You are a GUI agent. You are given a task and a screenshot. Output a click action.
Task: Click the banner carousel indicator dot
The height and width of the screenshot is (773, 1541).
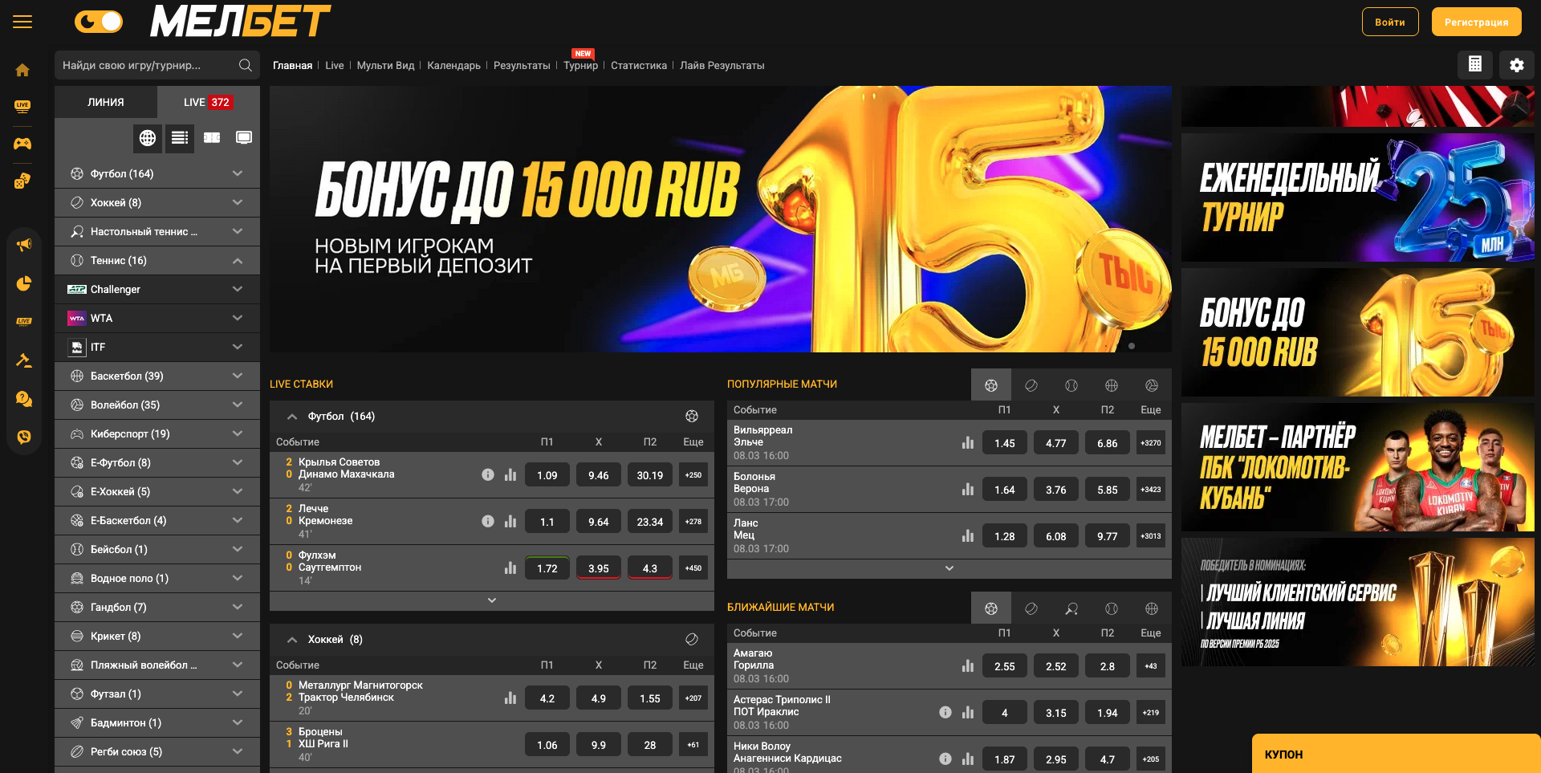pyautogui.click(x=1132, y=346)
